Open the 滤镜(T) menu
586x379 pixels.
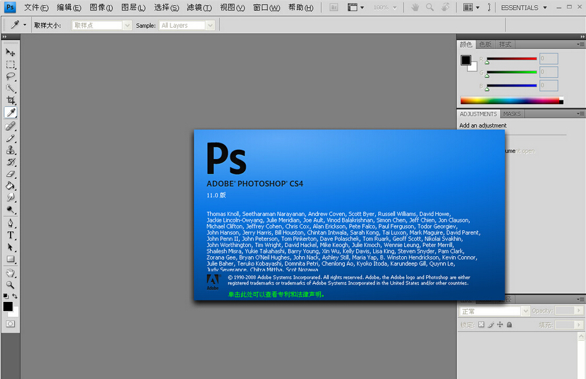199,8
